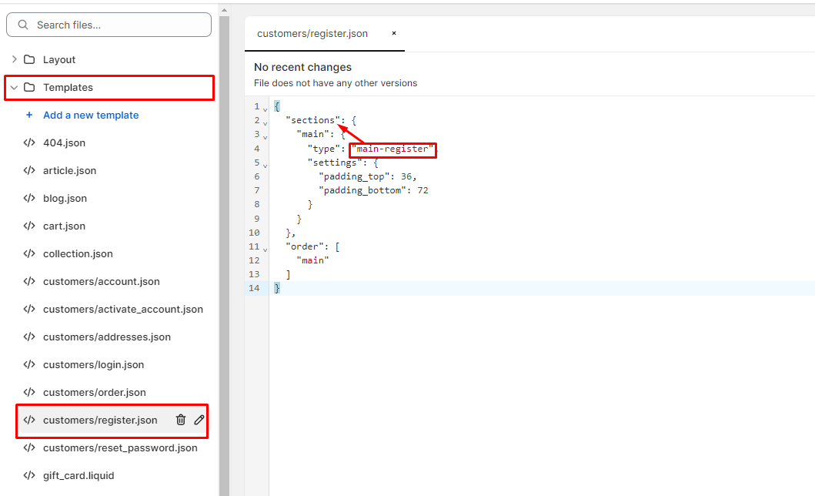Click the code icon next to cart.json

[x=29, y=226]
